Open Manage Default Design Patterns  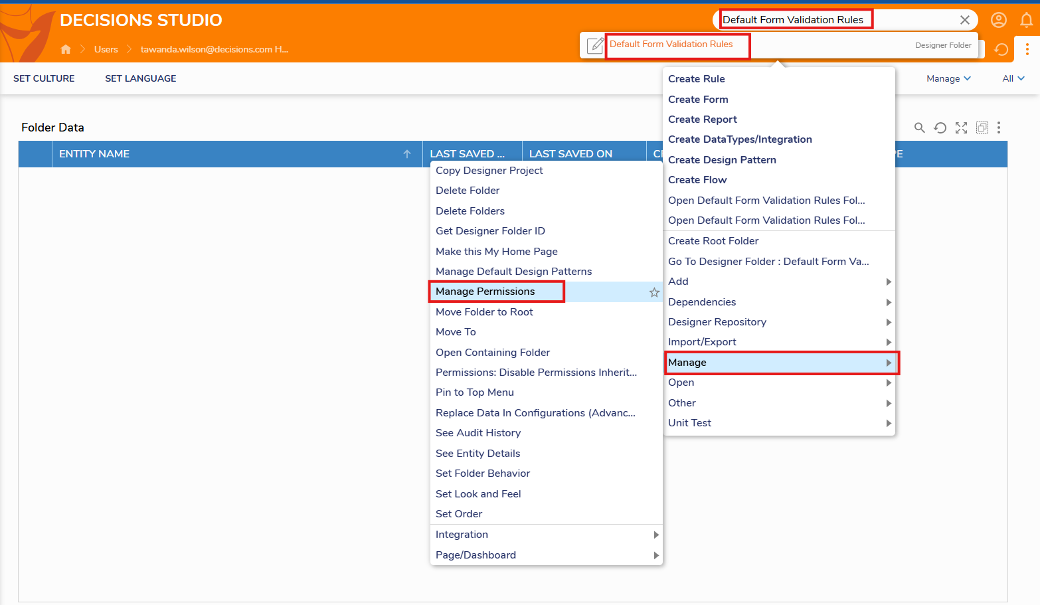tap(513, 272)
